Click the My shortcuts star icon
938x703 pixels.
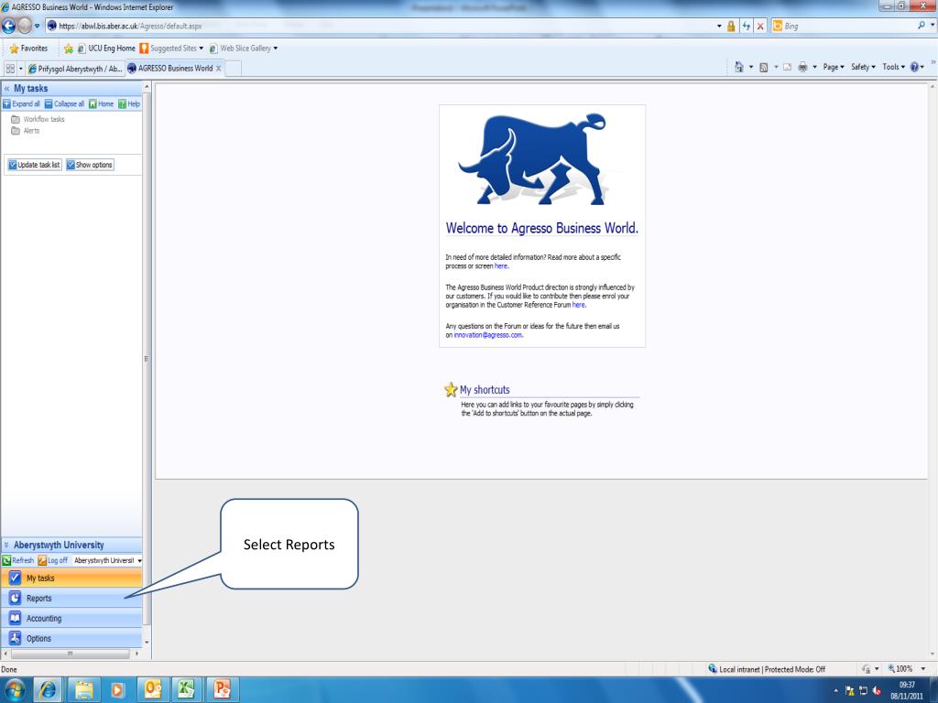451,390
